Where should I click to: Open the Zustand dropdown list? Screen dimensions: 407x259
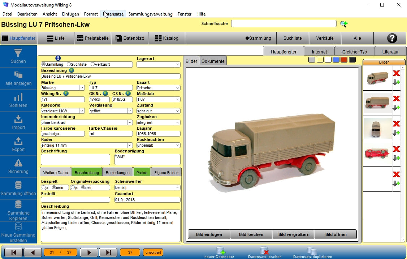177,111
